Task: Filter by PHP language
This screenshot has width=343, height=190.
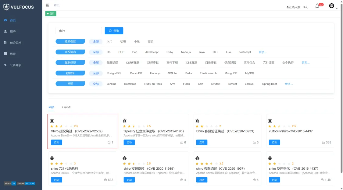Action: pos(121,52)
